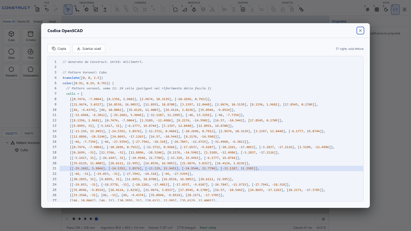Screen dimensions: 411x231
Task: Go to previous step with left chevron
Action: coord(67,219)
